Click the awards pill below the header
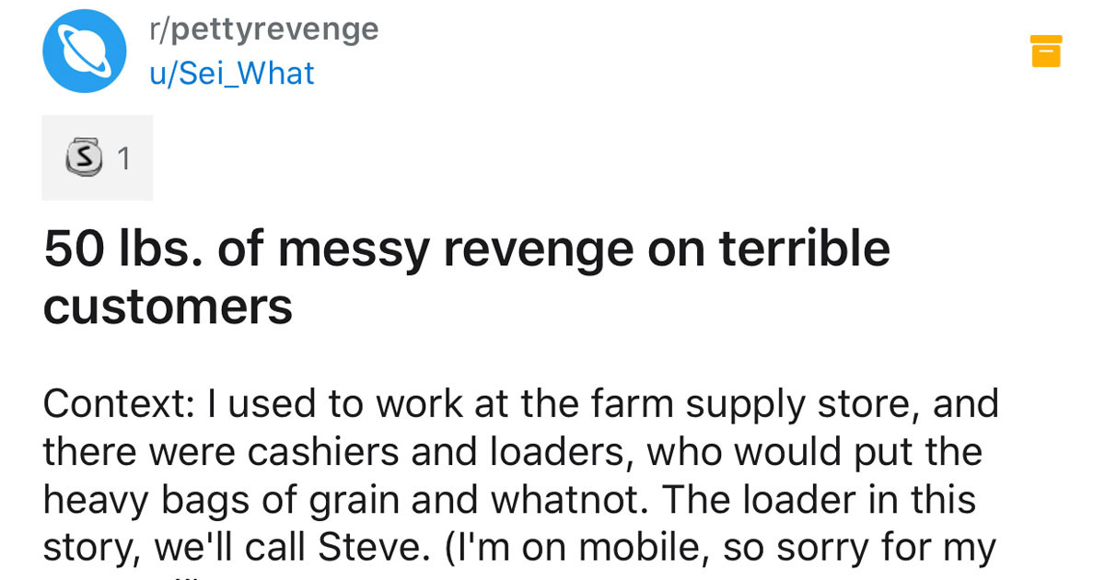Viewport: 1105px width, 580px height. pyautogui.click(x=97, y=157)
